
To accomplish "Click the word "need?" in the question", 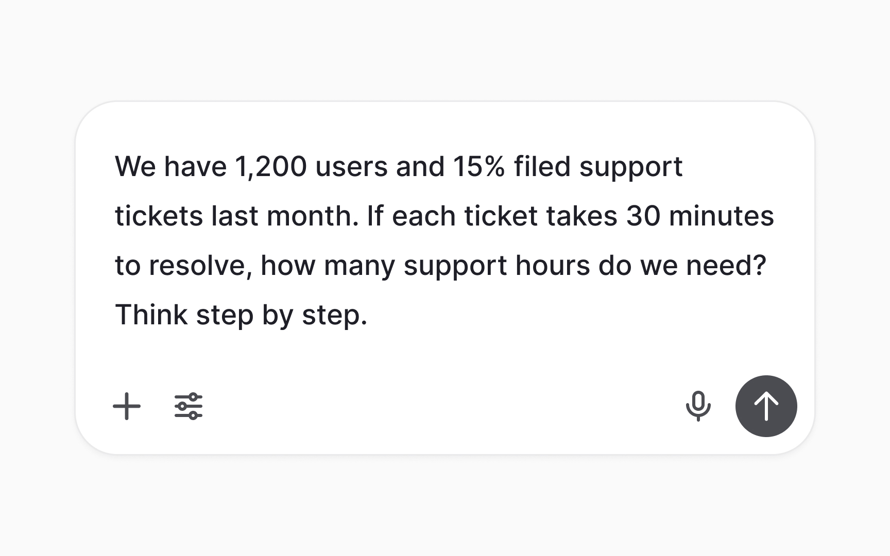I will [x=726, y=266].
